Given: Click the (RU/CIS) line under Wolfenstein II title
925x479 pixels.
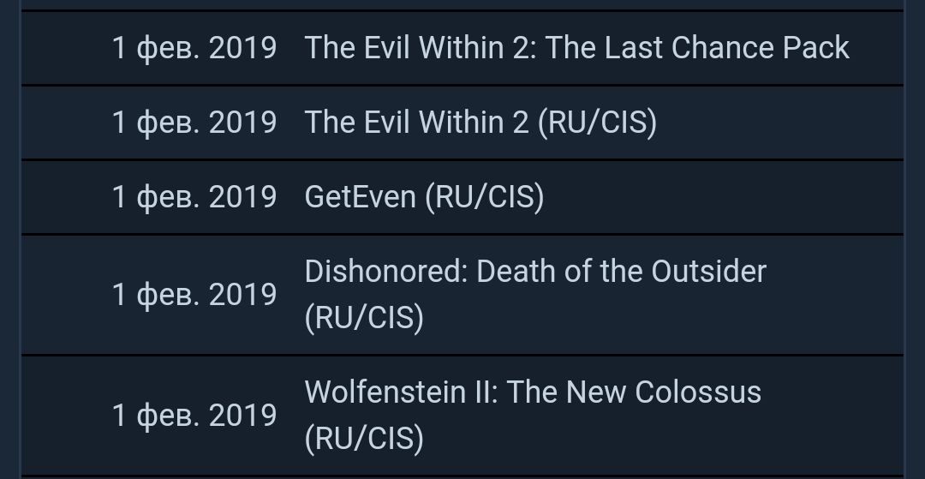Looking at the screenshot, I should [364, 439].
